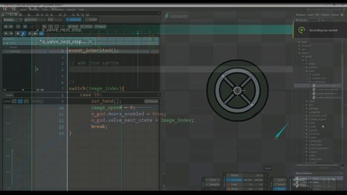This screenshot has width=347, height=195.
Task: Click the Weights tool button
Action: (213, 184)
